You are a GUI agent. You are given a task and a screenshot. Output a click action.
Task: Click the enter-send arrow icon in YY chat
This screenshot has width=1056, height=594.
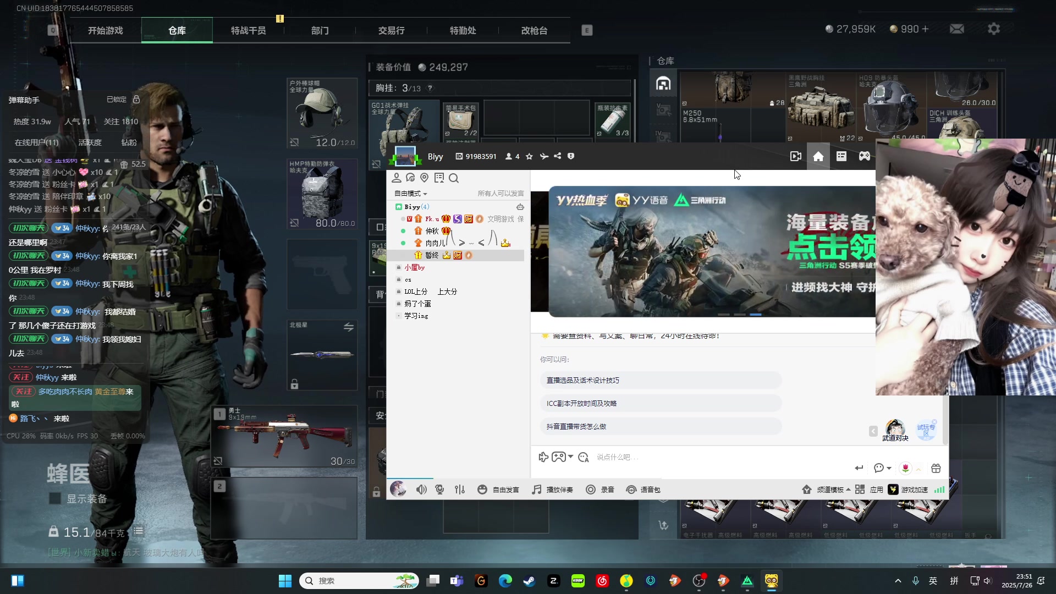(x=859, y=468)
